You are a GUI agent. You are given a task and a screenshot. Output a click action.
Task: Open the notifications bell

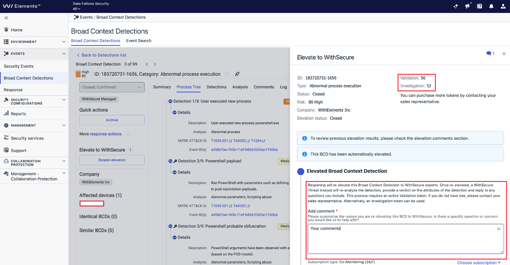pos(491,6)
